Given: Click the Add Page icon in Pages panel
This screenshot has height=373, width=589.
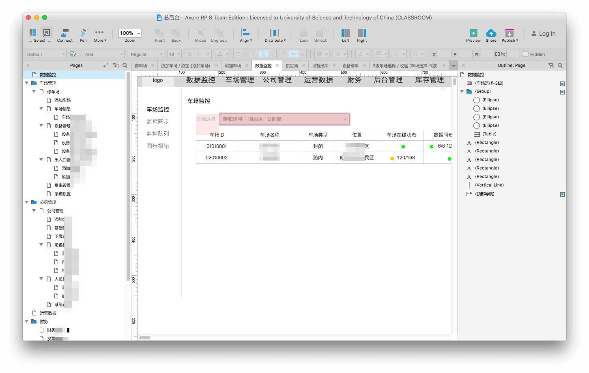Looking at the screenshot, I should click(106, 65).
